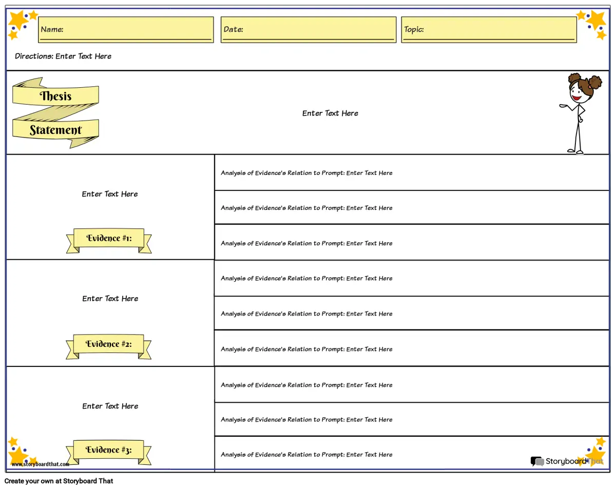Click the Evidence #2 ribbon banner
616x489 pixels.
(x=109, y=344)
